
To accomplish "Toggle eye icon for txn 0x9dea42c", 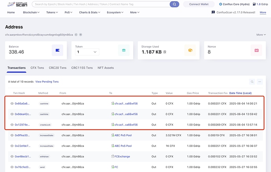I will tap(12, 114).
